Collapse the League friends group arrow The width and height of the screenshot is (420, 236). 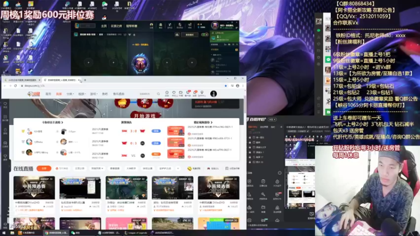pyautogui.click(x=212, y=55)
